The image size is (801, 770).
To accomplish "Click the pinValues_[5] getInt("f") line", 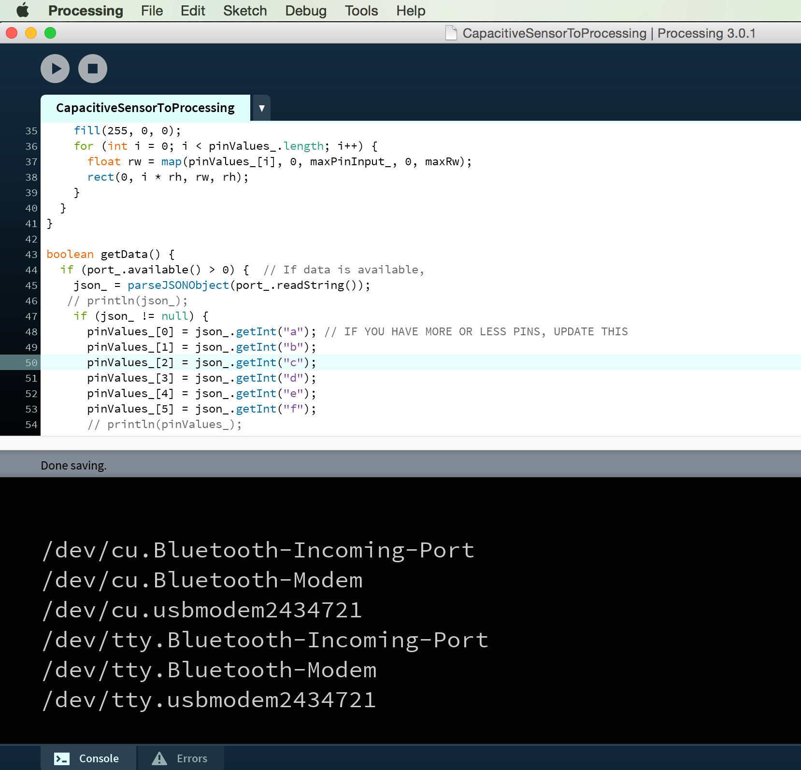I will pos(202,409).
